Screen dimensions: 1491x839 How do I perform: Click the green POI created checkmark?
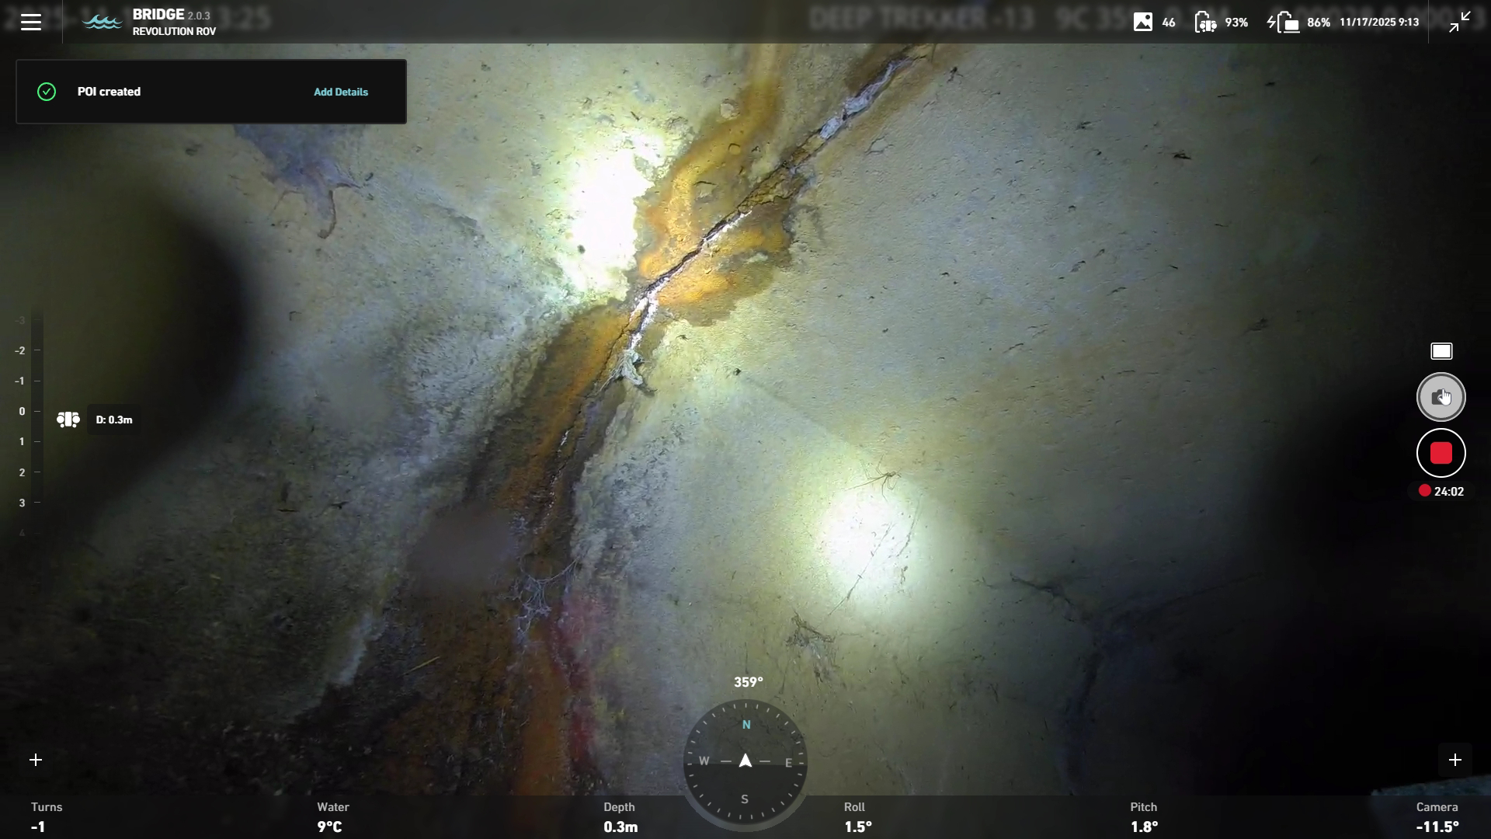47,92
